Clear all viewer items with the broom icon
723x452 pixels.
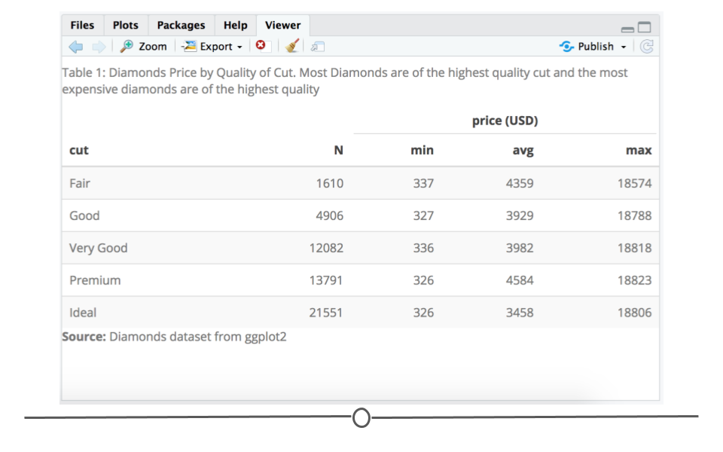(x=292, y=46)
